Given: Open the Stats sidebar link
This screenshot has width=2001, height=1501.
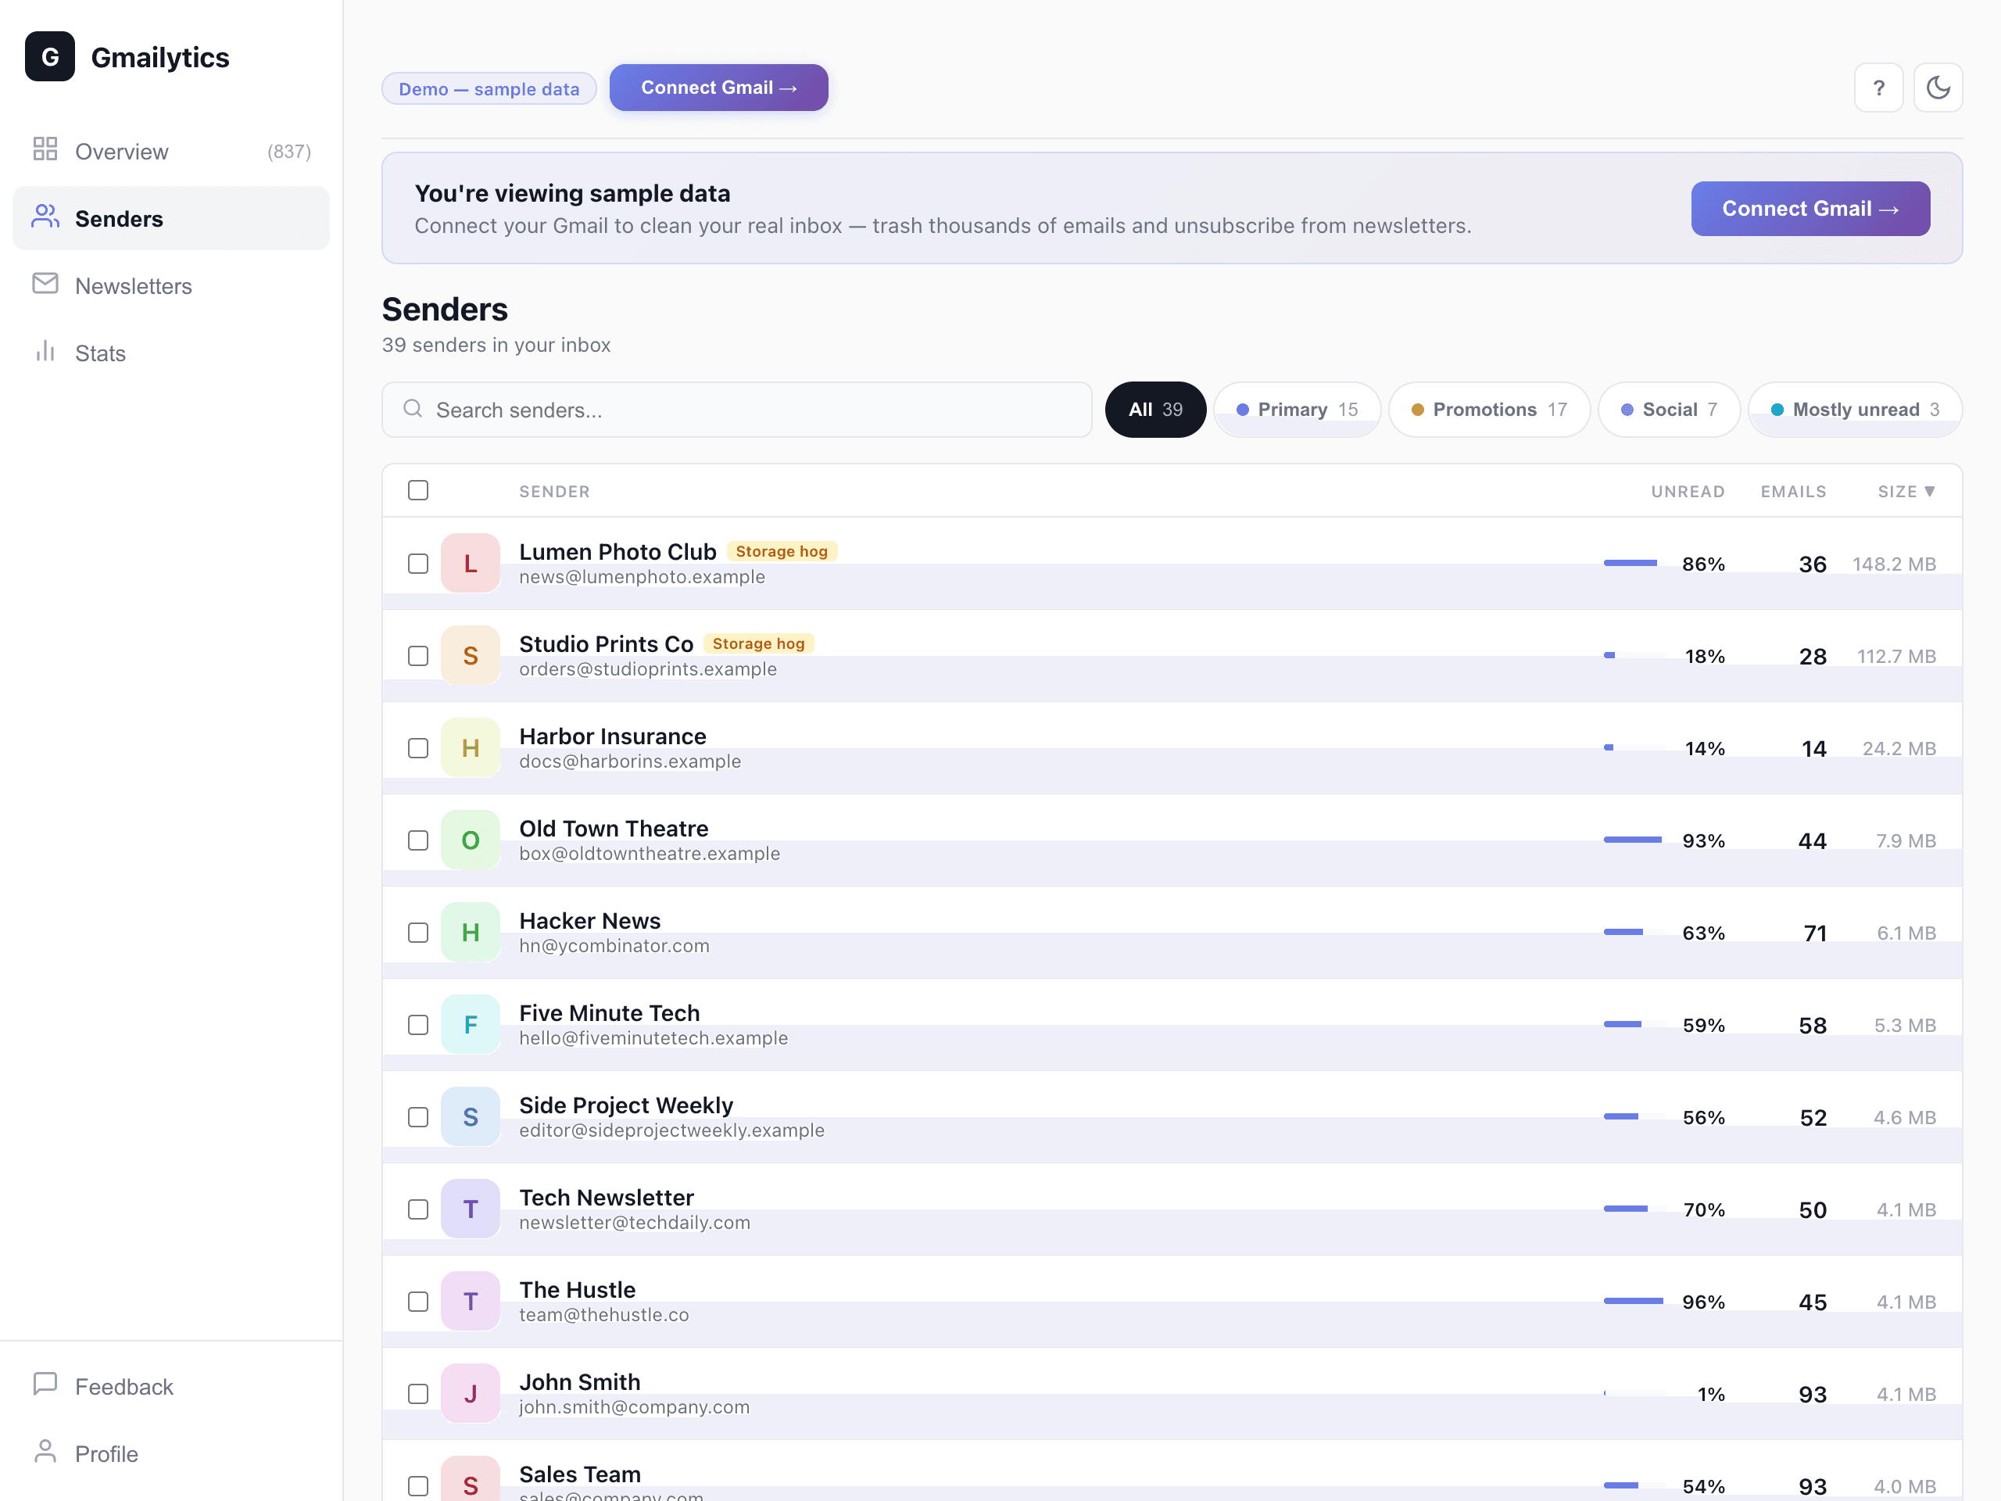Looking at the screenshot, I should point(171,353).
